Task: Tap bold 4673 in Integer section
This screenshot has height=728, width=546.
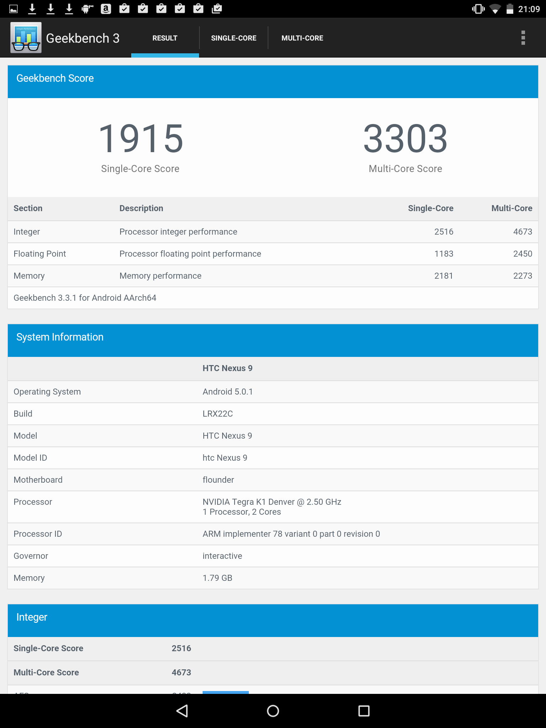Action: (181, 673)
